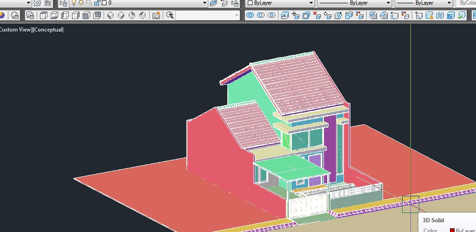Image resolution: width=476 pixels, height=232 pixels.
Task: Toggle layer 0 light bulb on/off
Action: click(x=74, y=3)
